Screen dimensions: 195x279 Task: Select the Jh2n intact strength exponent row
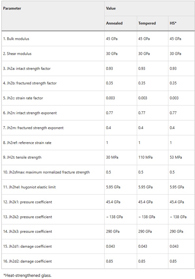pos(98,113)
